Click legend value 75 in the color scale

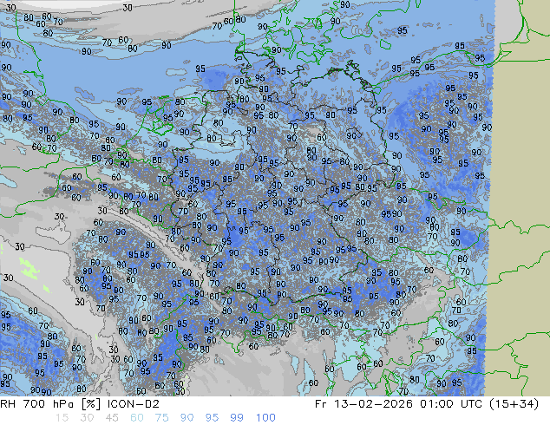click(161, 418)
